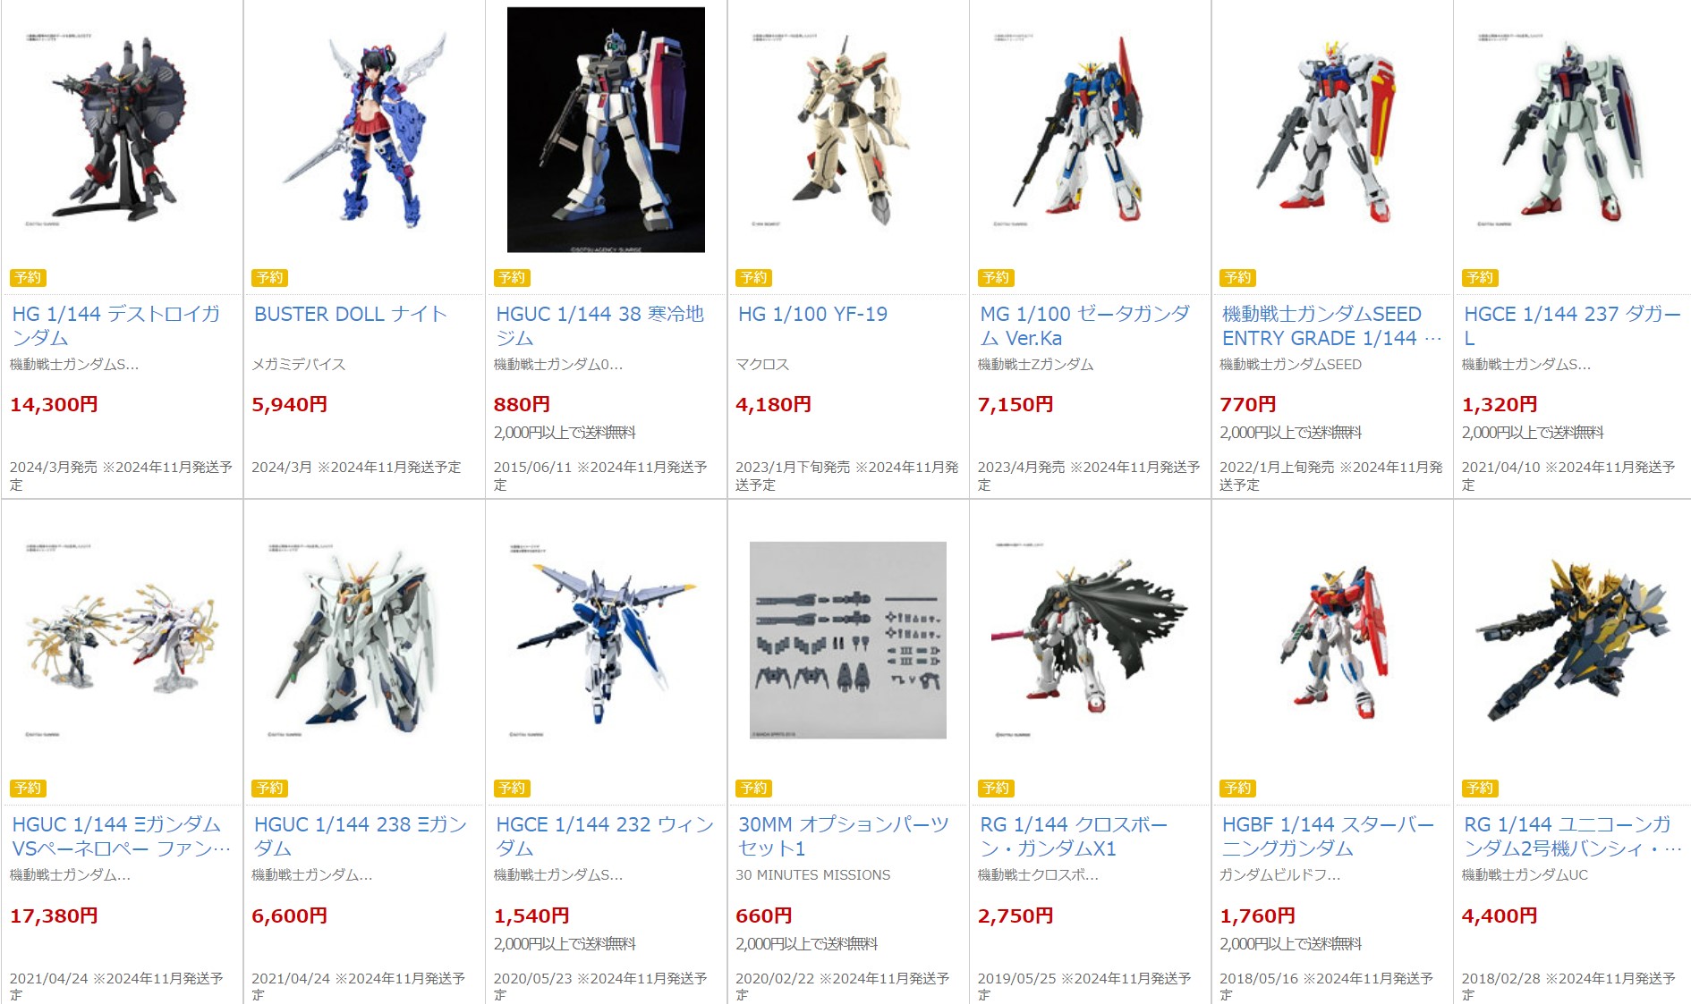Click the 予約 badge under デストロイガンダム
Screen dimensions: 1691x1004
(29, 278)
